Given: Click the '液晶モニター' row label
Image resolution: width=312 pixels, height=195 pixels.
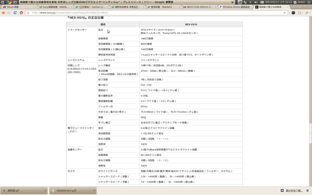Looking at the screenshot, I should point(75,150).
